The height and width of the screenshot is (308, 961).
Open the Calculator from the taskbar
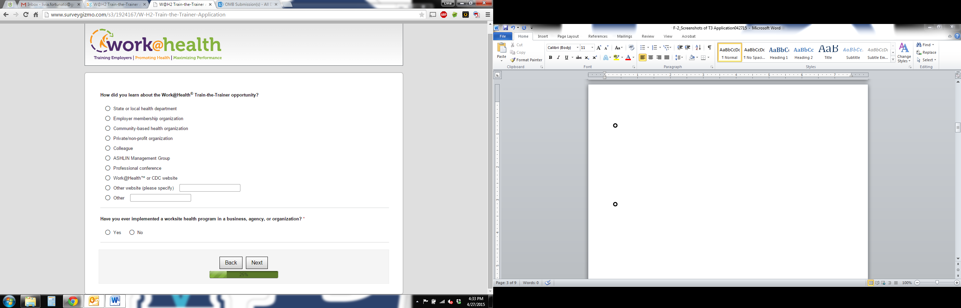point(51,301)
